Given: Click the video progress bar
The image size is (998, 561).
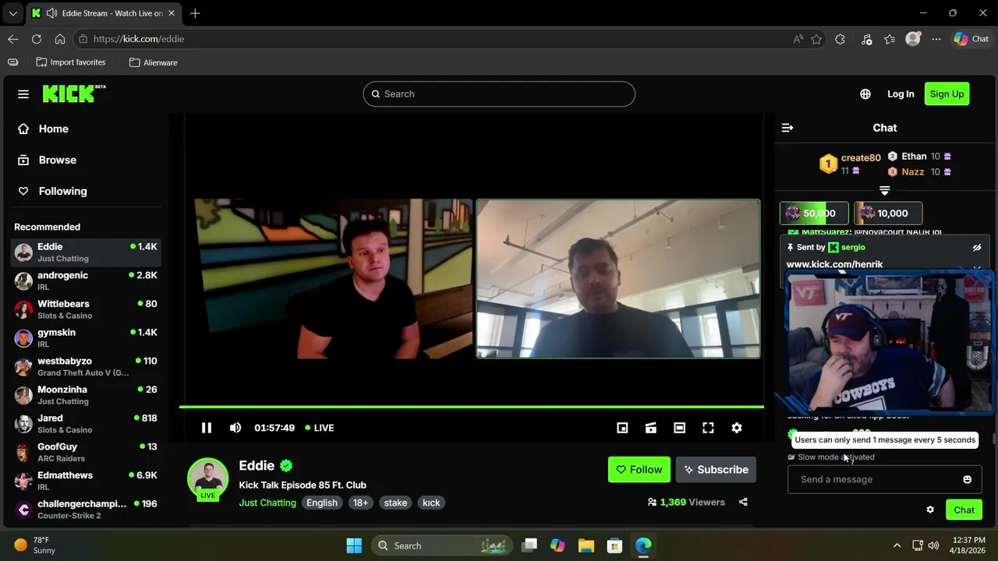Looking at the screenshot, I should pos(472,407).
